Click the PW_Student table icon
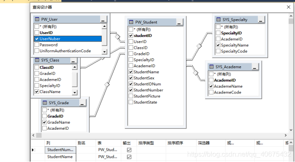 [x=131, y=22]
